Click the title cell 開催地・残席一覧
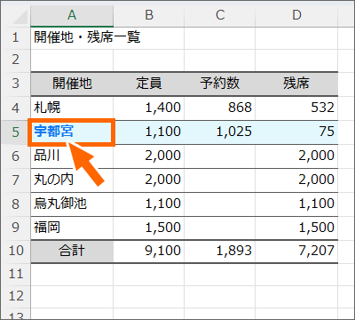Screen dimensions: 355x320 [72, 37]
